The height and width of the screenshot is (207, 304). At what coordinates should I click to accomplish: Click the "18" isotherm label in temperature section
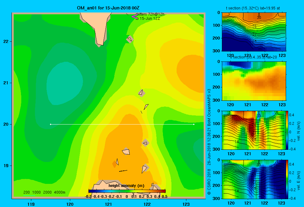click(254, 41)
